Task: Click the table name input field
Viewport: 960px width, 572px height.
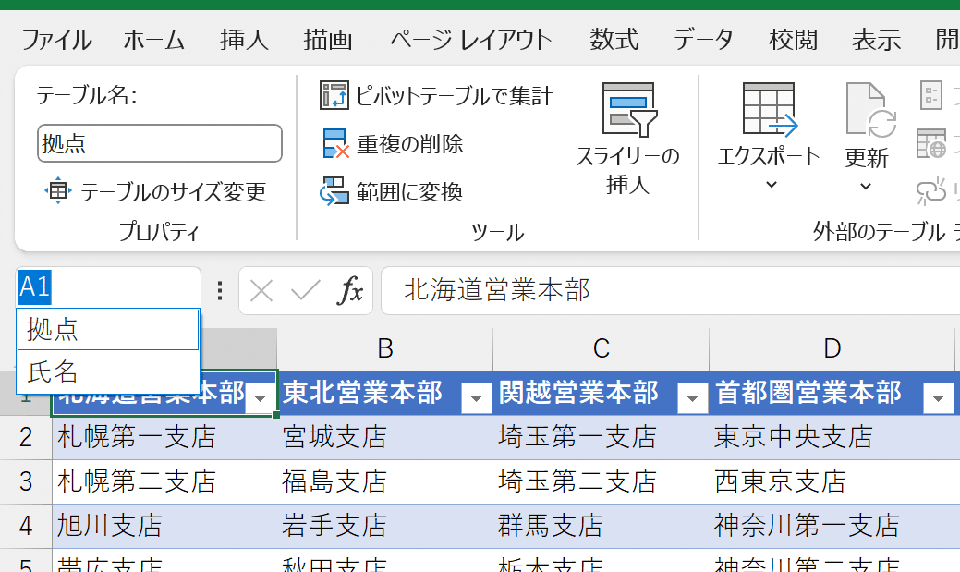Action: pyautogui.click(x=159, y=144)
